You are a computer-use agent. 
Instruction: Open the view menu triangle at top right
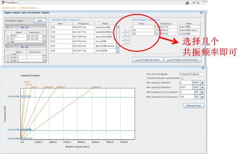click(204, 2)
